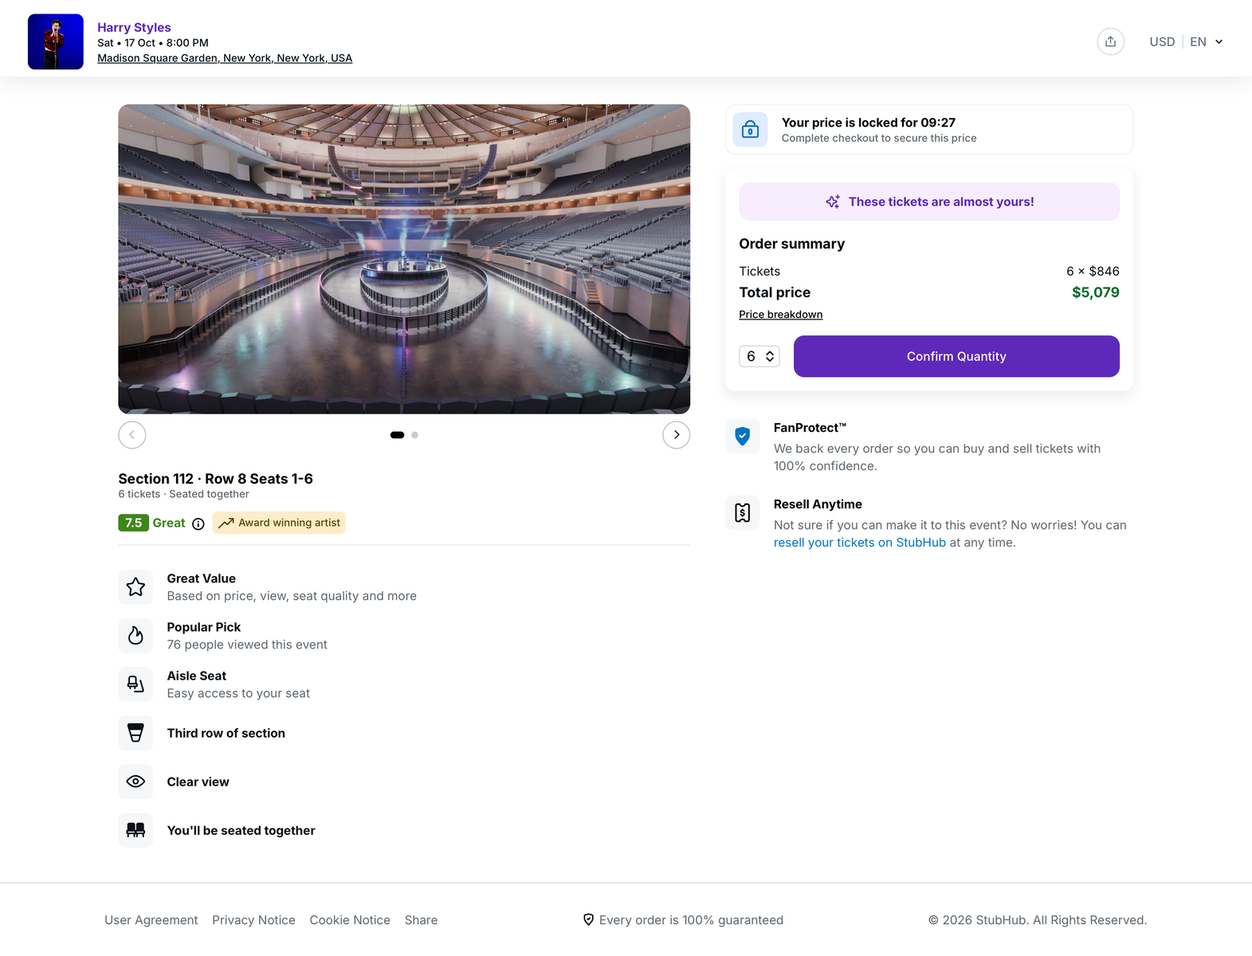The image size is (1252, 956).
Task: Click the FanProtect shield icon
Action: click(742, 436)
